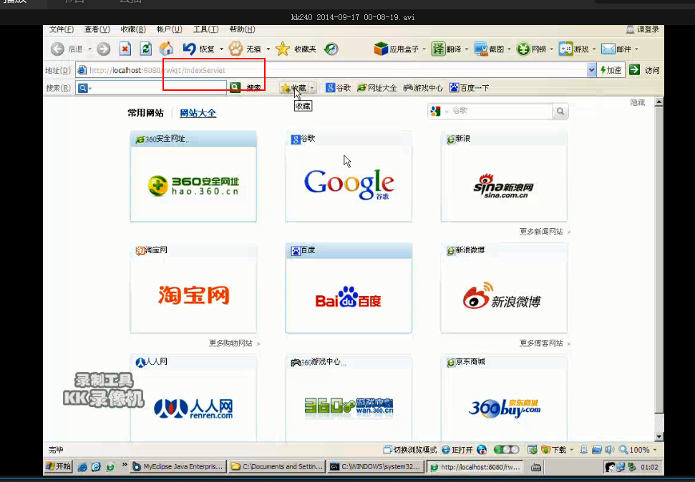Open the 网址大全 bookmark link
Viewport: 695px width, 482px height.
377,88
